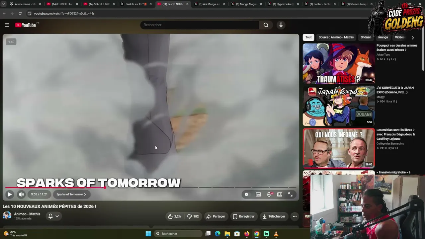The image size is (425, 239).
Task: Switch to the SPATULE BRO browser tab
Action: [99, 4]
